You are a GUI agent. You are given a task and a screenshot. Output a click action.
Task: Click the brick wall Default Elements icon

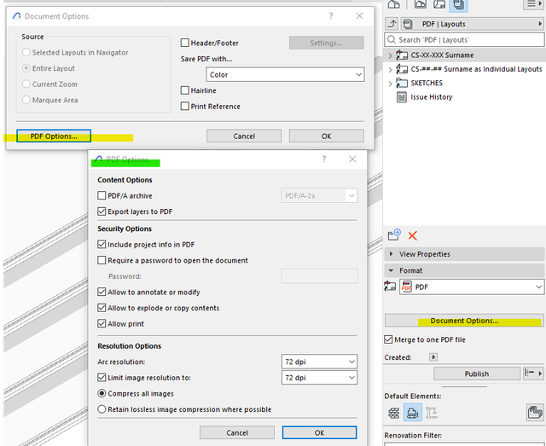394,413
